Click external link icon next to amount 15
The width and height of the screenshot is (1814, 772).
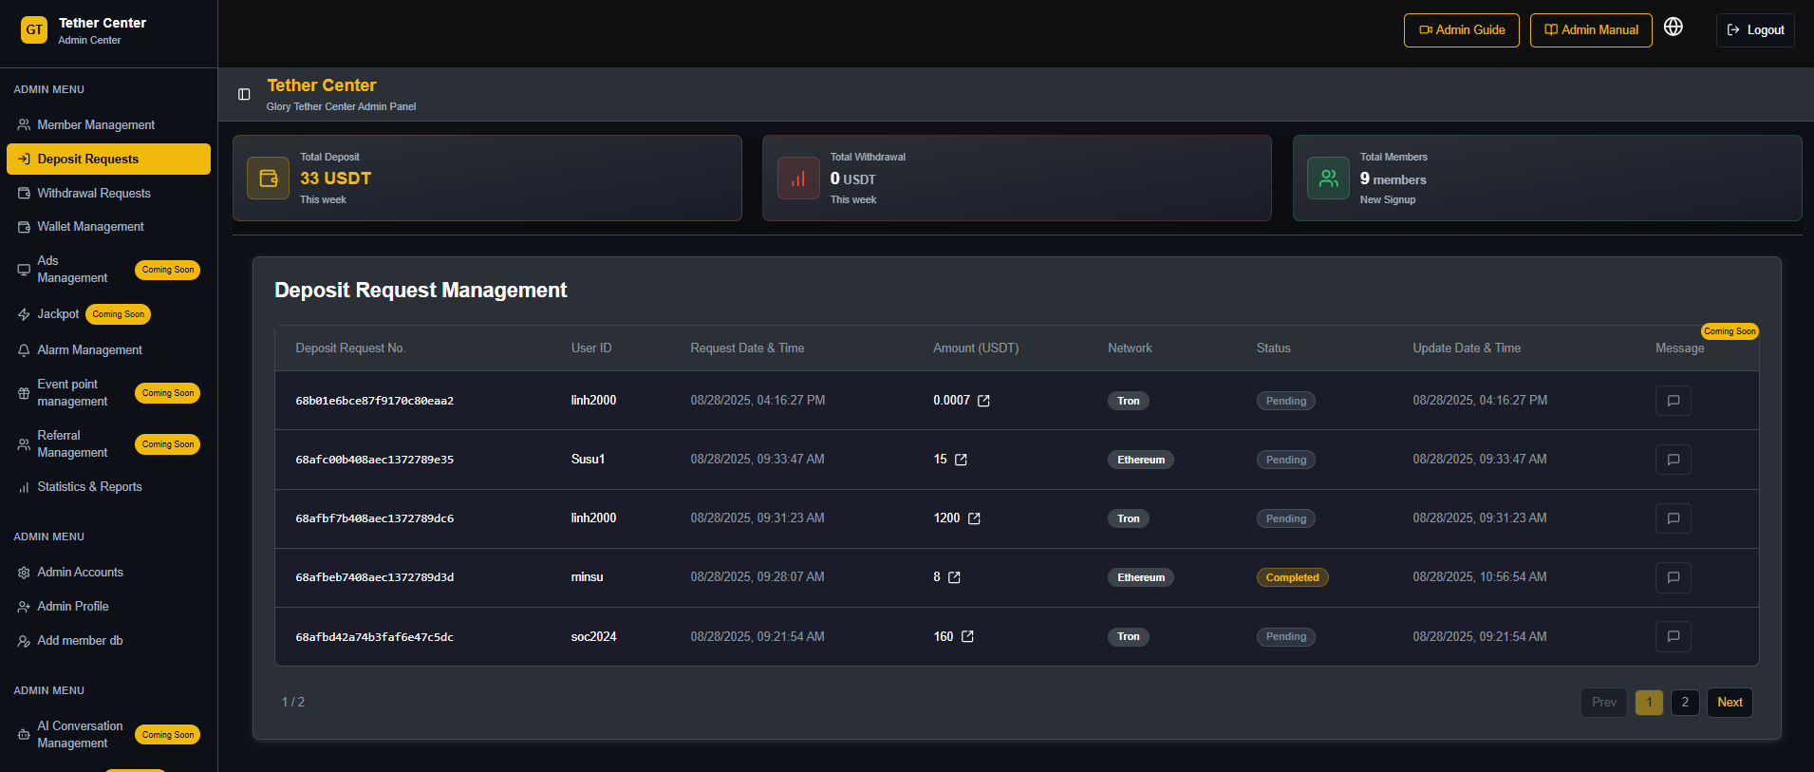click(x=961, y=460)
